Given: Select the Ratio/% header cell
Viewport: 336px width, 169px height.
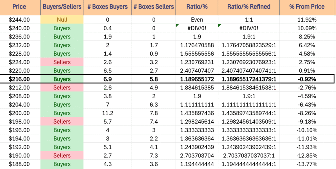Looking at the screenshot, I should point(197,7).
